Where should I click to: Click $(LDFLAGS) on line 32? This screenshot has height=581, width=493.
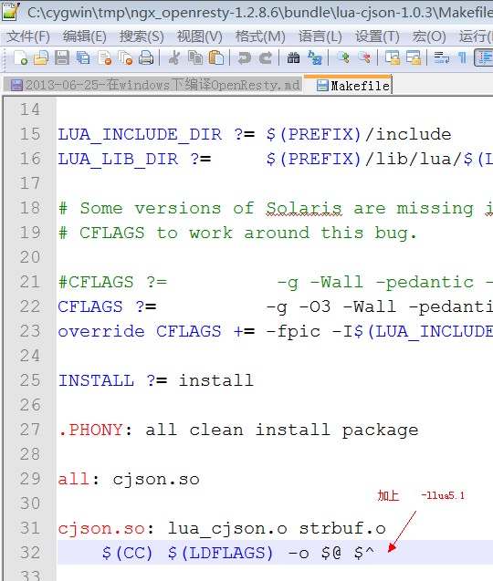(x=220, y=553)
